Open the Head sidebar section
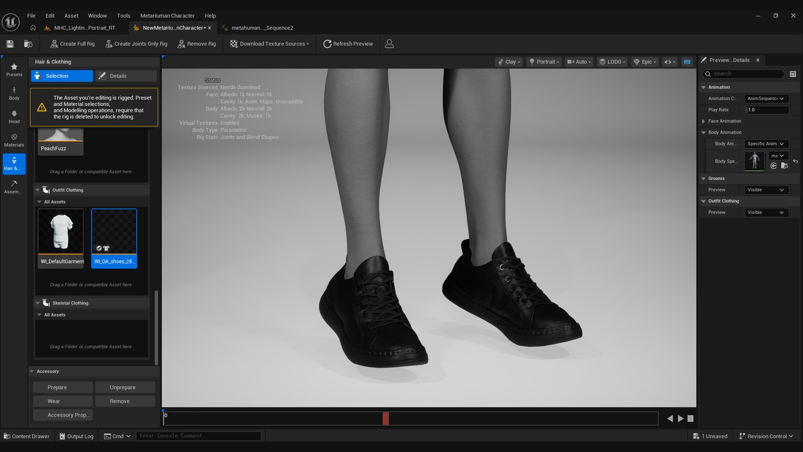Screen dimensions: 803x452 click(14, 117)
